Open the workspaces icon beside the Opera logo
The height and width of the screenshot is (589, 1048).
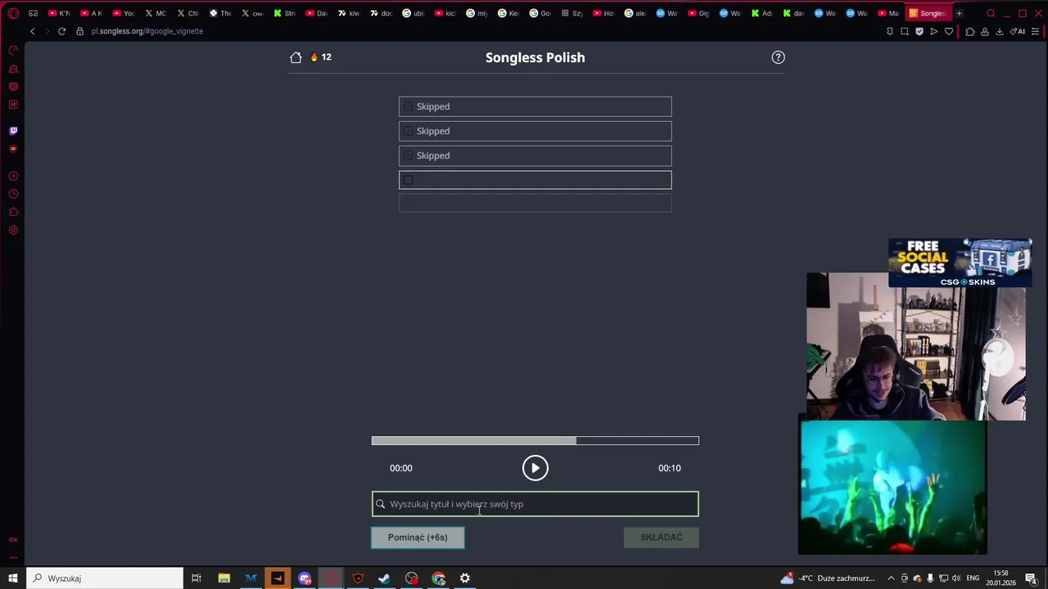(34, 13)
